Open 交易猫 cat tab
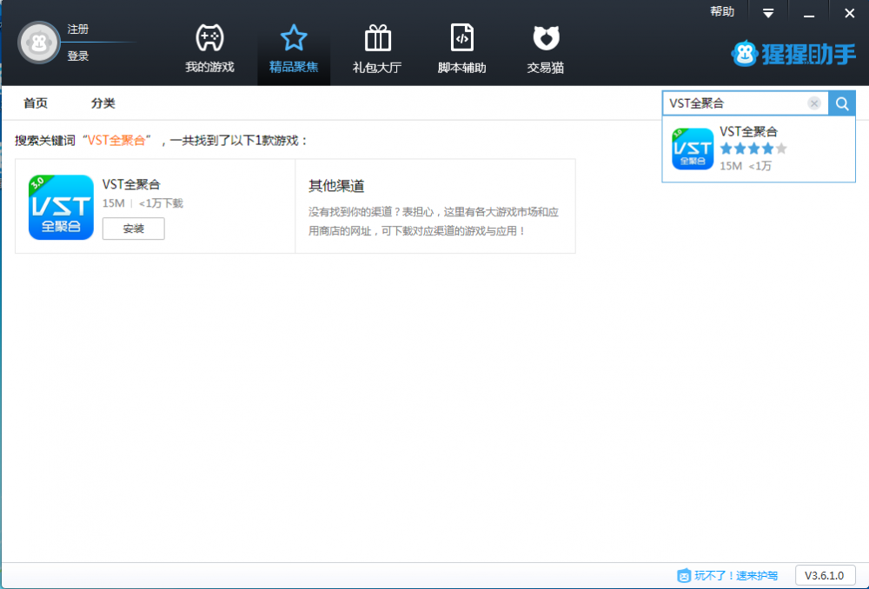869x589 pixels. (546, 49)
